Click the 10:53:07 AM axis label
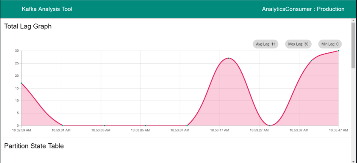Screen dimensions: 357x163 pos(180,130)
